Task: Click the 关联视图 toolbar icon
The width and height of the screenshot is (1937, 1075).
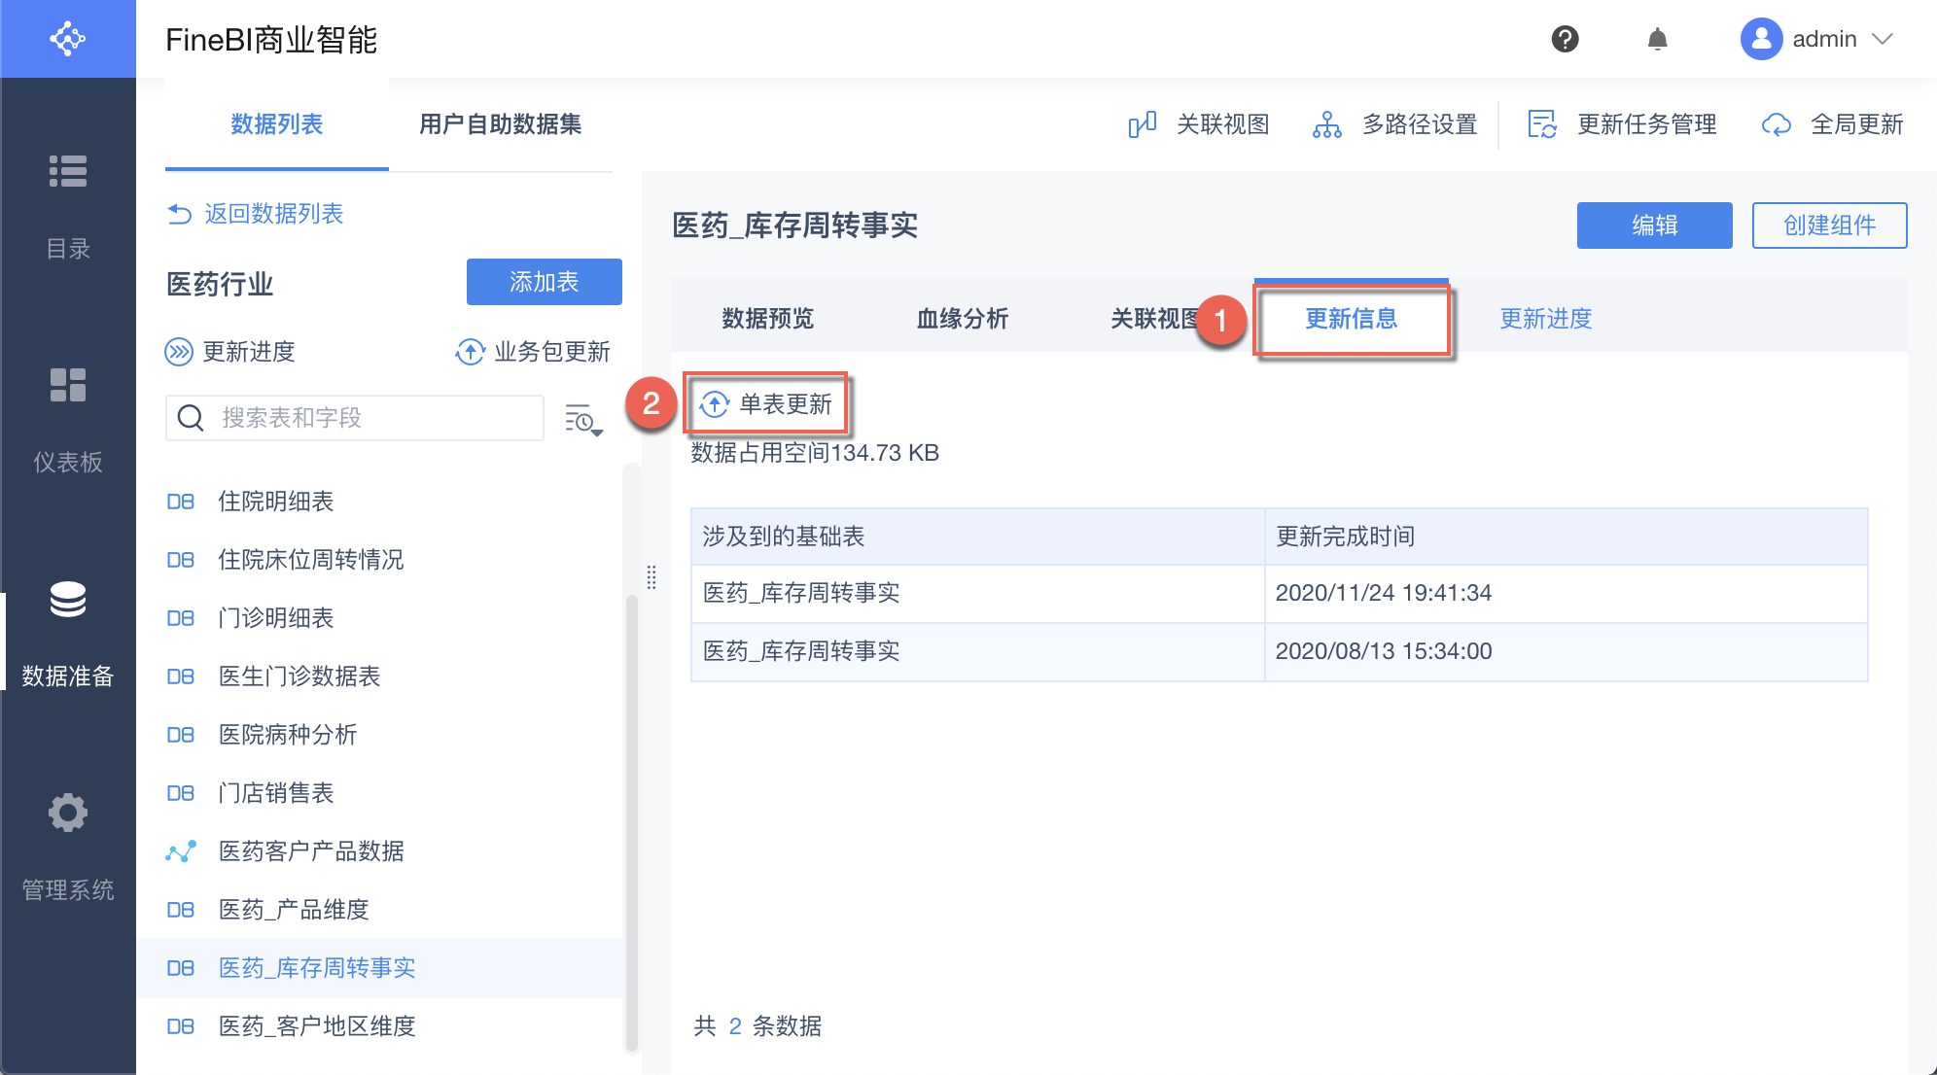Action: [1142, 124]
